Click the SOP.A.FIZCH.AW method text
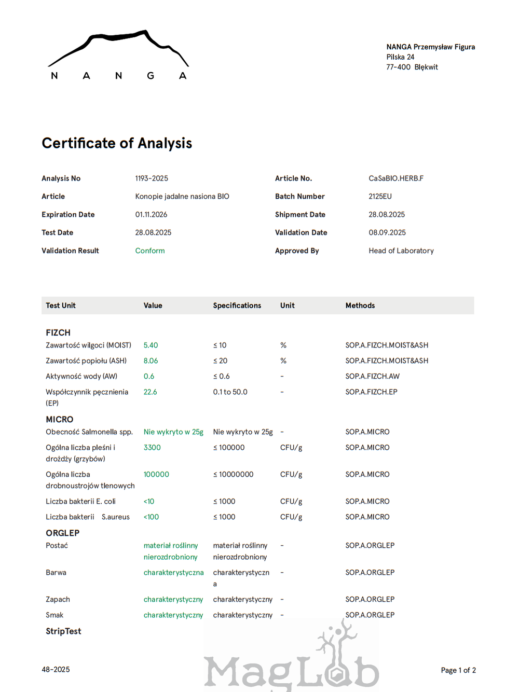Image resolution: width=519 pixels, height=692 pixels. coord(372,377)
